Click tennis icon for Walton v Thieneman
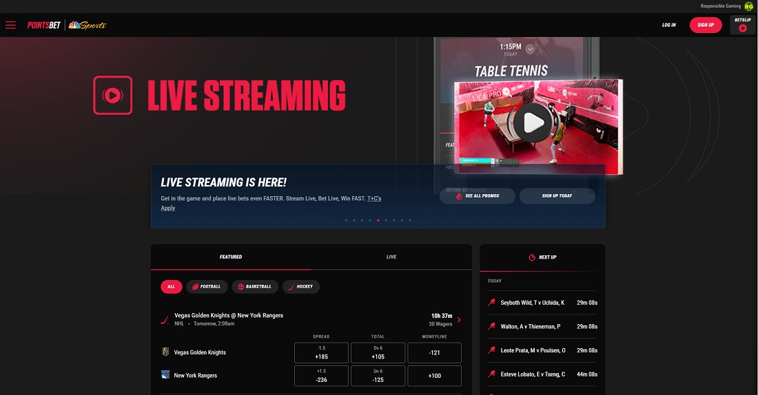Image resolution: width=758 pixels, height=395 pixels. (x=491, y=326)
